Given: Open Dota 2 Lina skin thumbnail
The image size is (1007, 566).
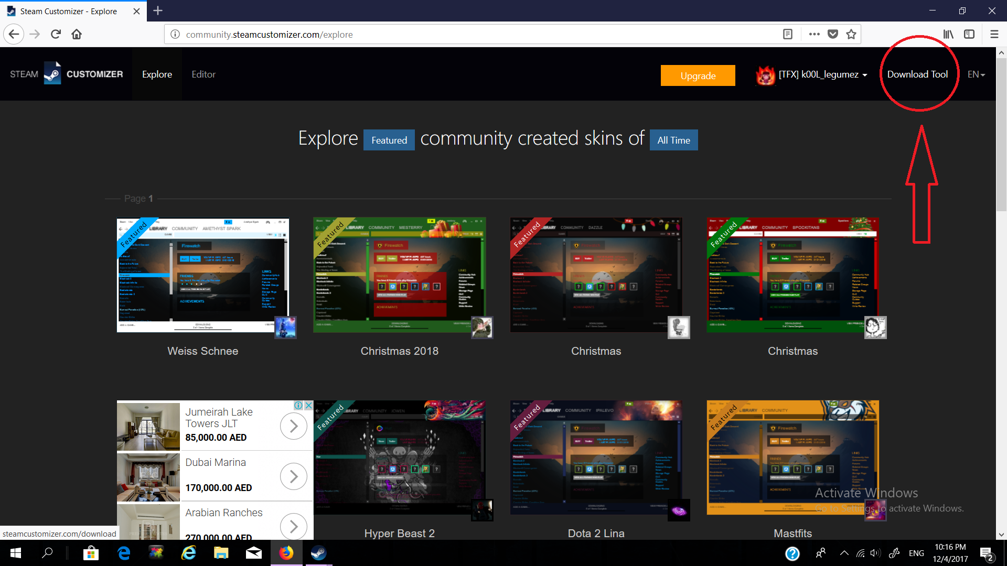Looking at the screenshot, I should 596,458.
